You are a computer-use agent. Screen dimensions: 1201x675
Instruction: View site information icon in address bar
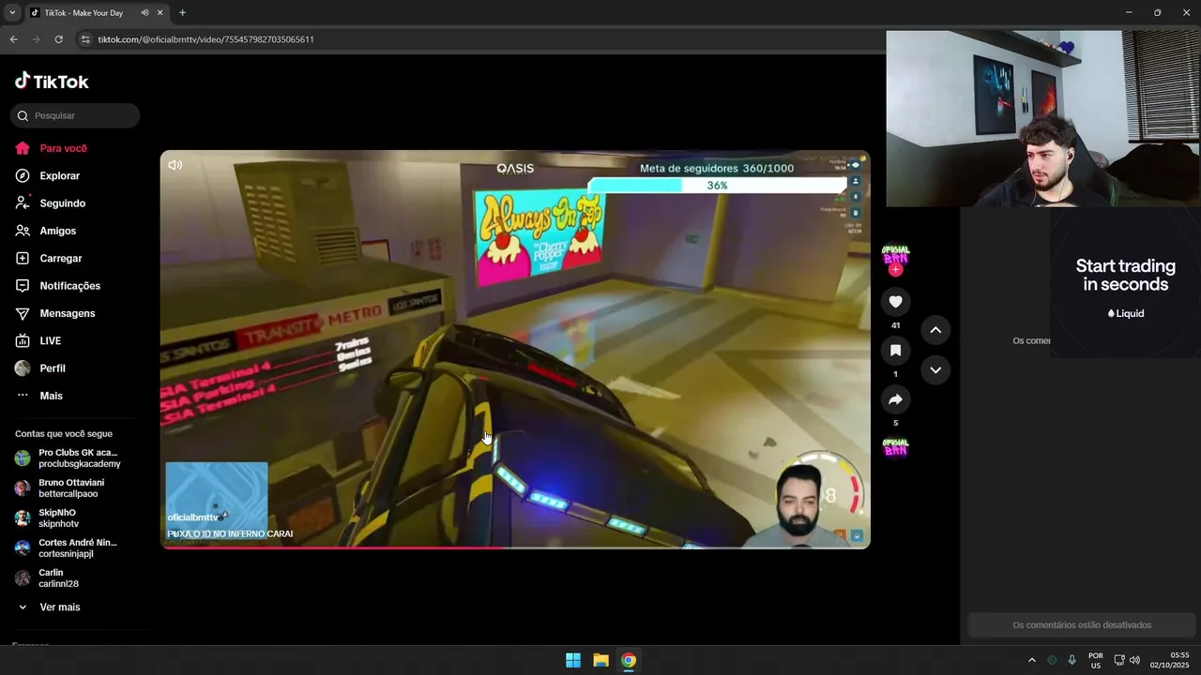85,39
